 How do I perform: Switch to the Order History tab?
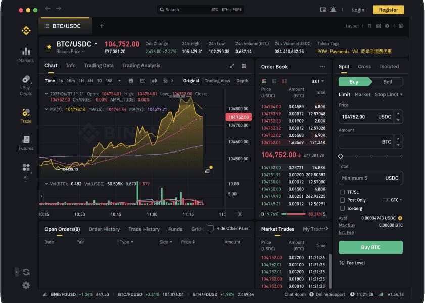(104, 229)
